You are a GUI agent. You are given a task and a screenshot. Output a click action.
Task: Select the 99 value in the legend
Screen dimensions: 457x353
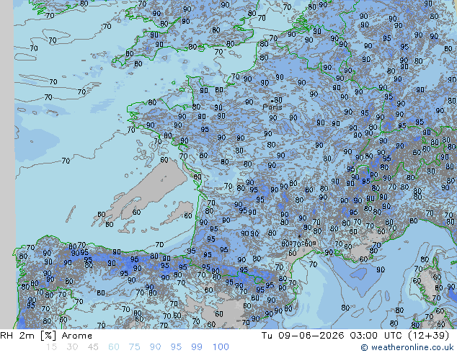pos(197,347)
